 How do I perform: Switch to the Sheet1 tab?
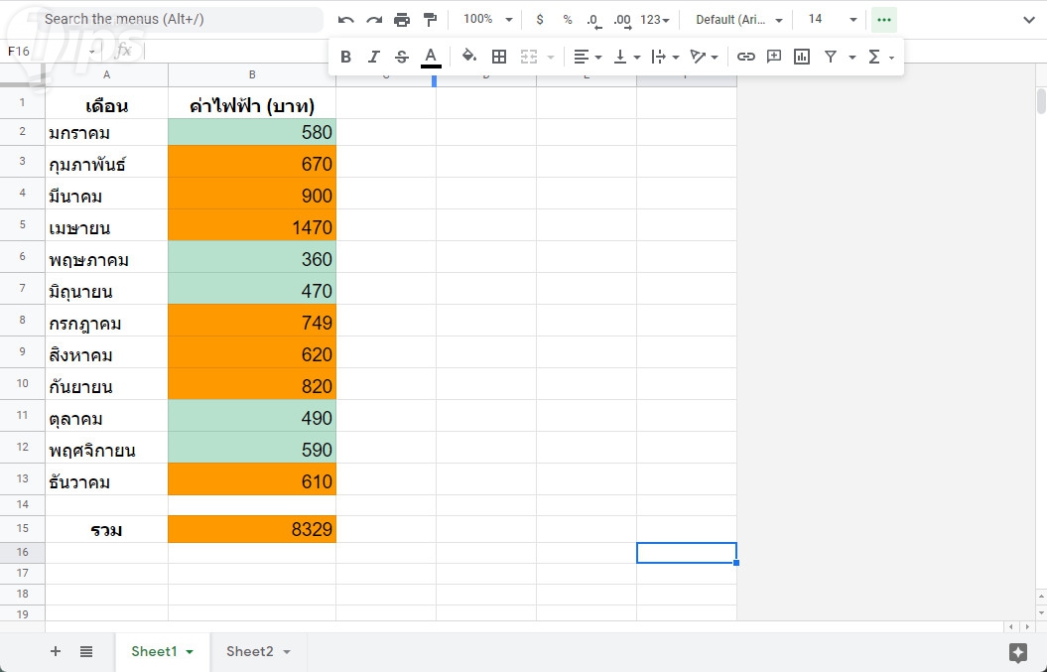click(154, 651)
